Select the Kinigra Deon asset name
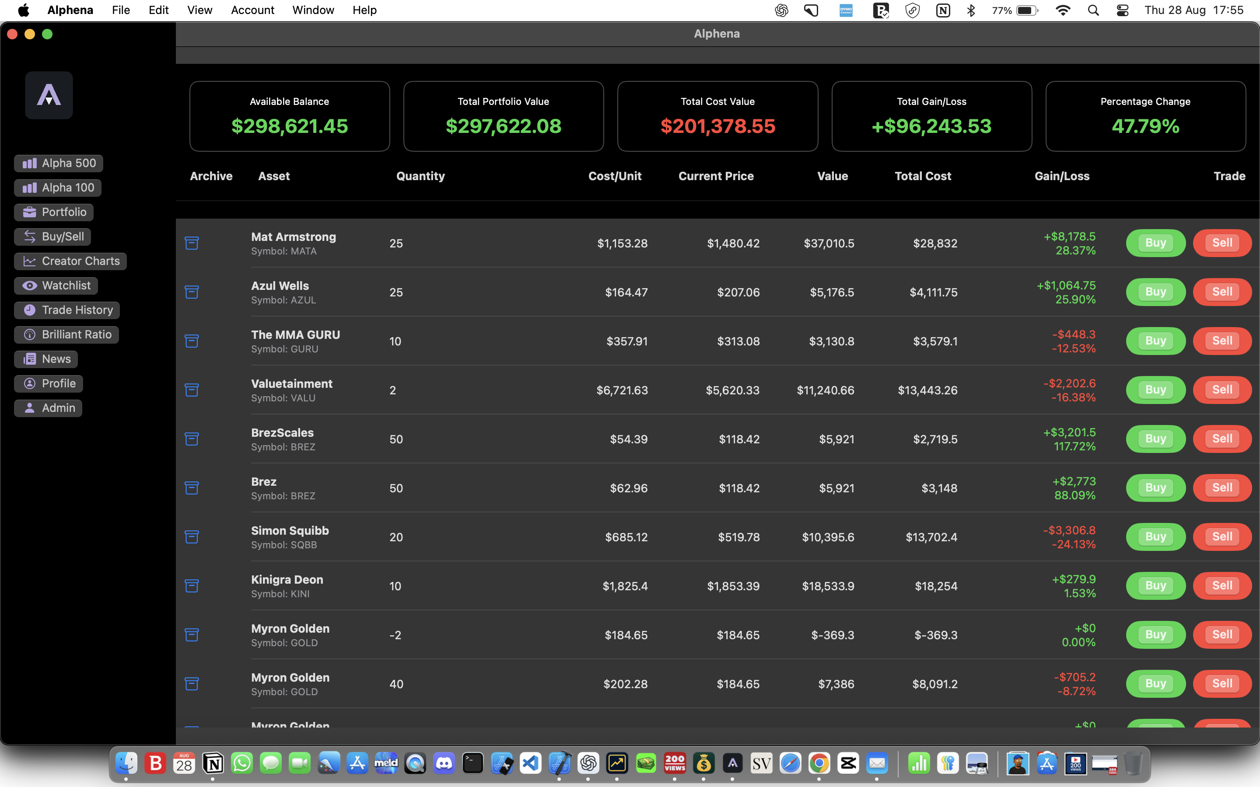Viewport: 1260px width, 787px height. pos(287,579)
